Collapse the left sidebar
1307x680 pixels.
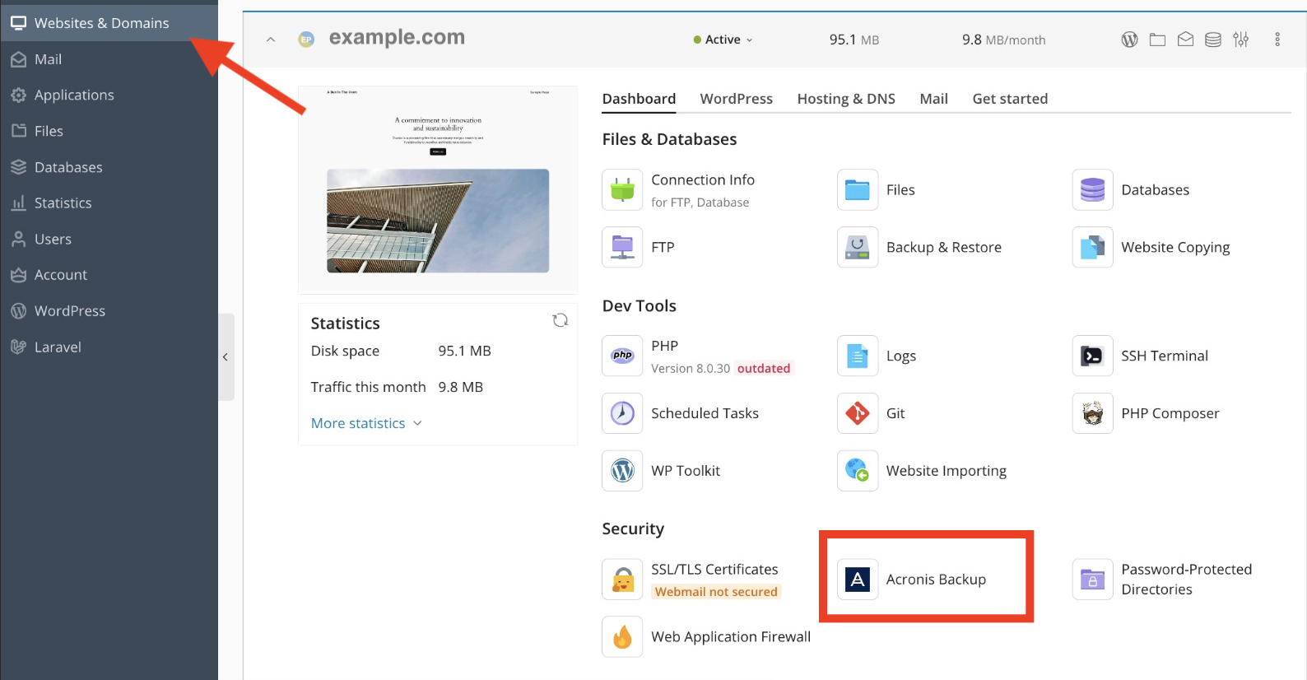tap(226, 357)
